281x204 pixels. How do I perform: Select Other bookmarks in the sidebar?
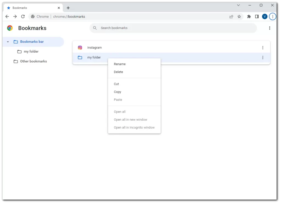tap(33, 61)
